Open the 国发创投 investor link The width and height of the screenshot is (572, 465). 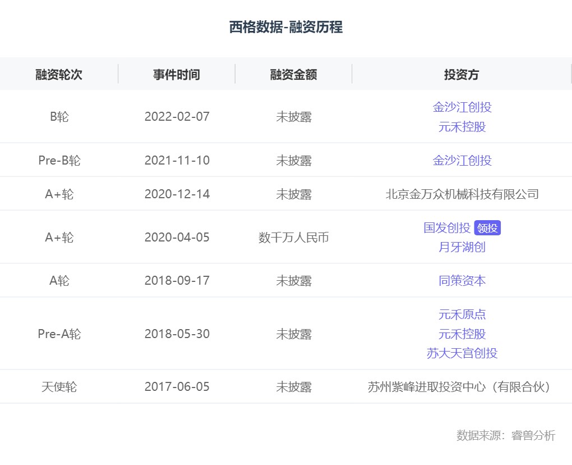[x=447, y=227]
